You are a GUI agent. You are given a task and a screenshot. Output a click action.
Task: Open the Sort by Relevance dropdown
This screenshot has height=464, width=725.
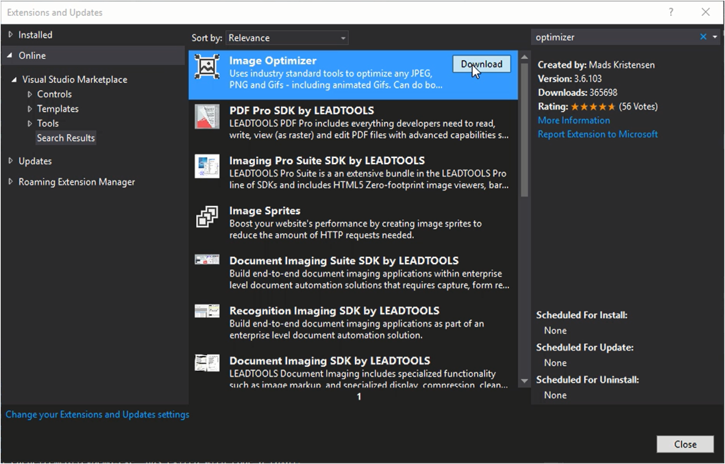click(286, 38)
